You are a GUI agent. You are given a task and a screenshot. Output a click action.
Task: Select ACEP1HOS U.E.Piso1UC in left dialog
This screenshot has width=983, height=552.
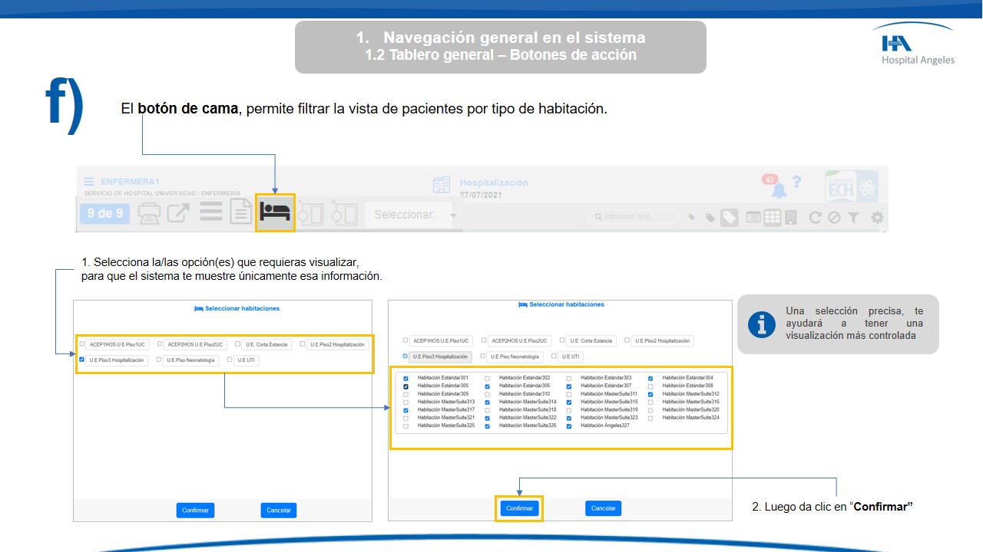coord(82,344)
